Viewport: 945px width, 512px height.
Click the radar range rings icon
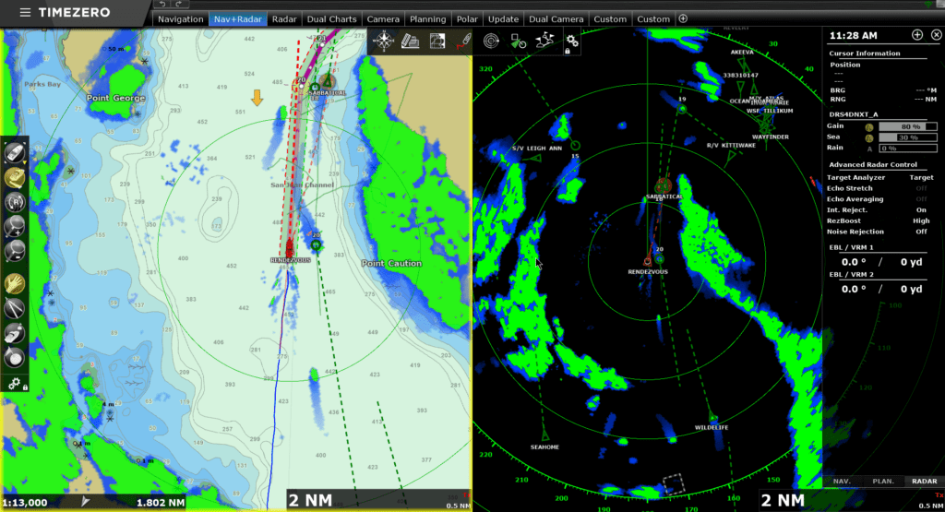point(491,41)
